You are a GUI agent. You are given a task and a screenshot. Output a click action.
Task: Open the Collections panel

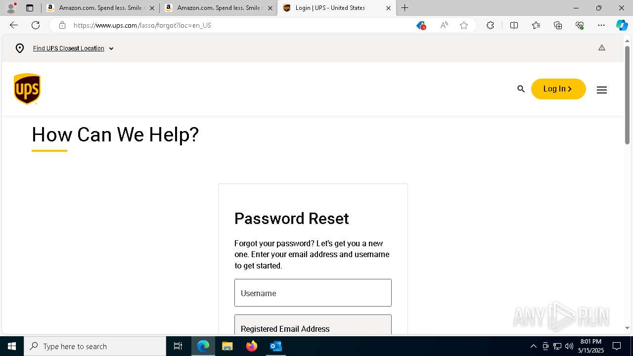pos(558,25)
